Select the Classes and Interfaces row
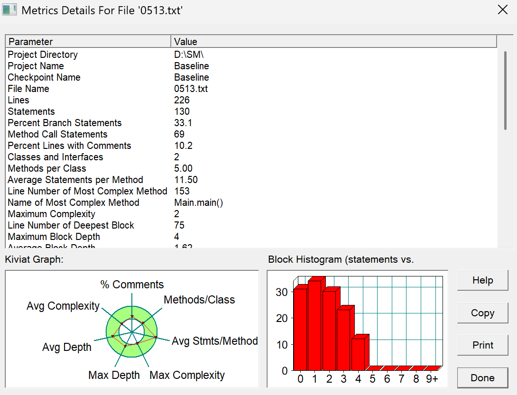Viewport: 517px width, 395px height. point(251,157)
